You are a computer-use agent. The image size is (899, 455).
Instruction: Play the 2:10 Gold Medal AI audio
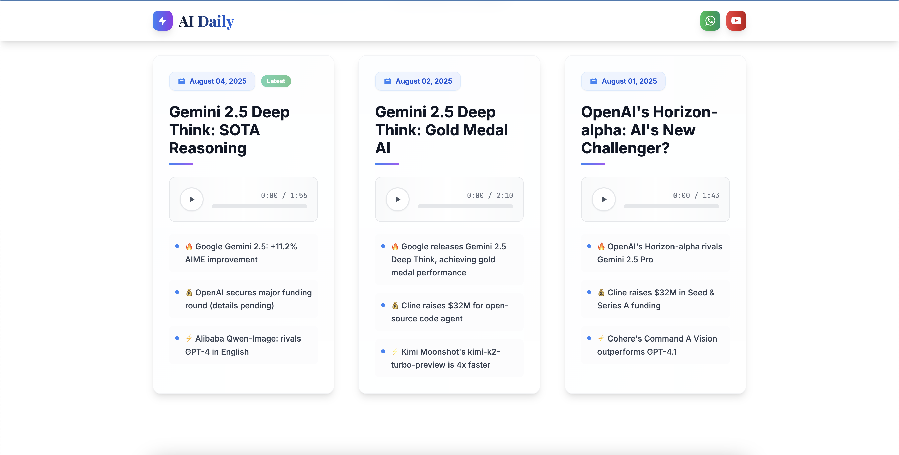(398, 199)
